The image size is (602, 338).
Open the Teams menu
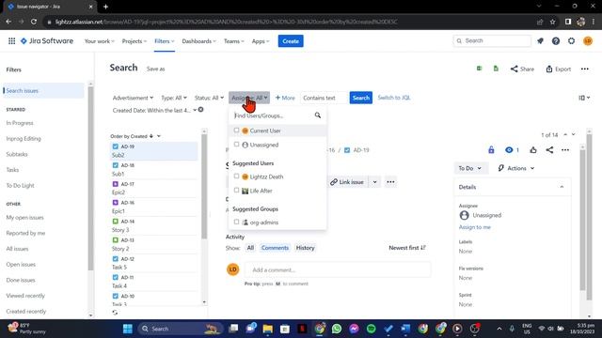pos(234,41)
